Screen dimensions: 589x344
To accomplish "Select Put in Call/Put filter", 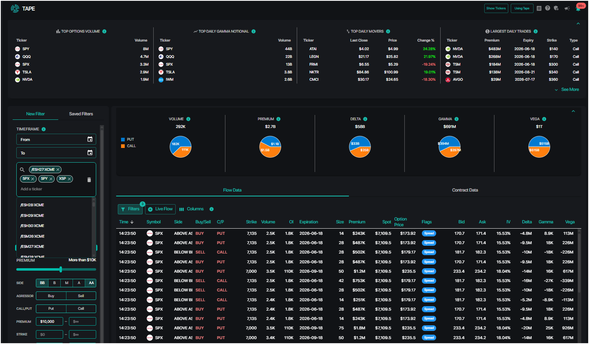I will (x=51, y=309).
